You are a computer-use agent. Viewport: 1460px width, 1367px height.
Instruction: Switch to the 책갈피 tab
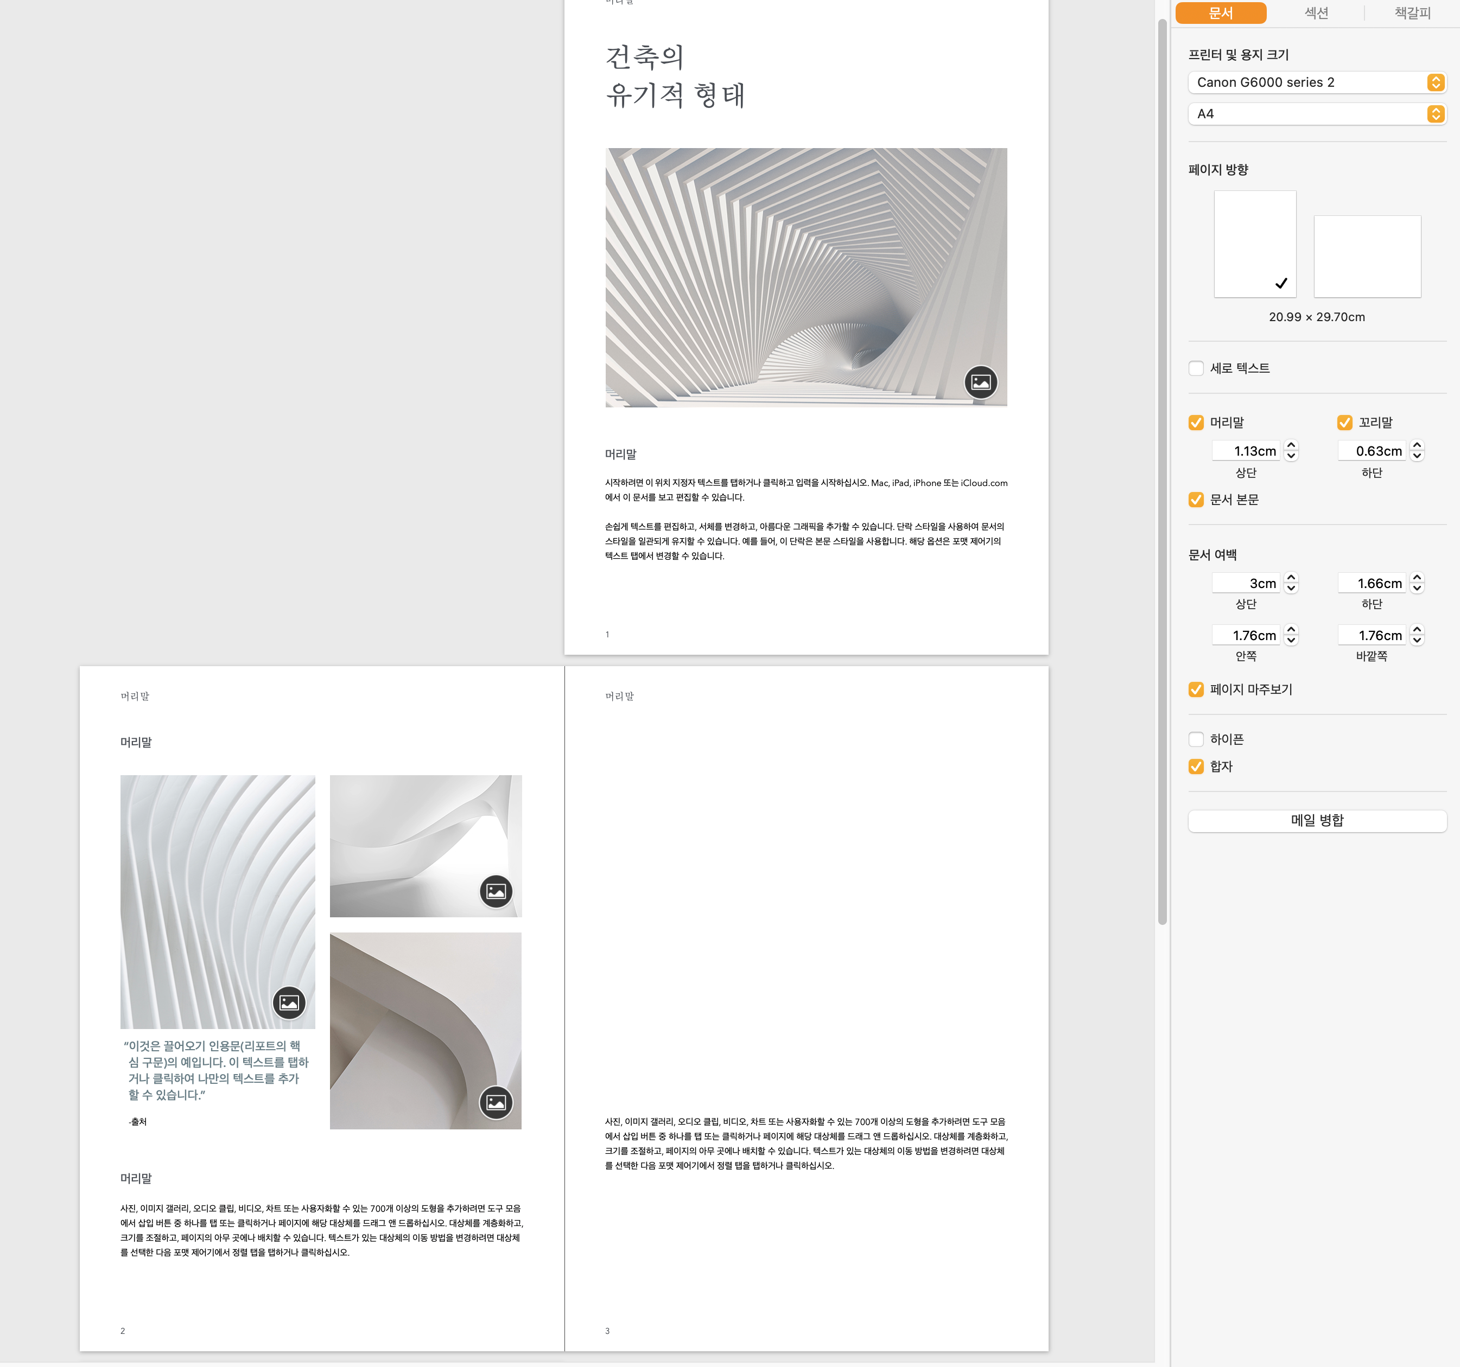[1412, 13]
